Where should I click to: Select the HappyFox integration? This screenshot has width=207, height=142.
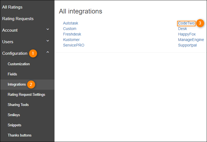coord(187,34)
